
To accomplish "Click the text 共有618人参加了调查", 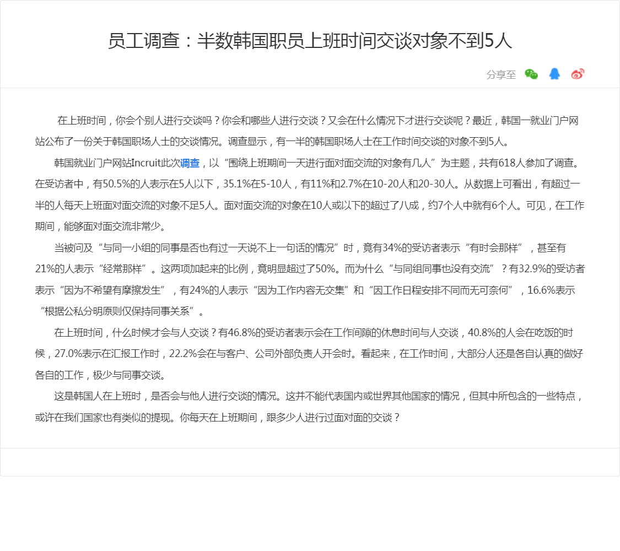I will click(x=526, y=163).
